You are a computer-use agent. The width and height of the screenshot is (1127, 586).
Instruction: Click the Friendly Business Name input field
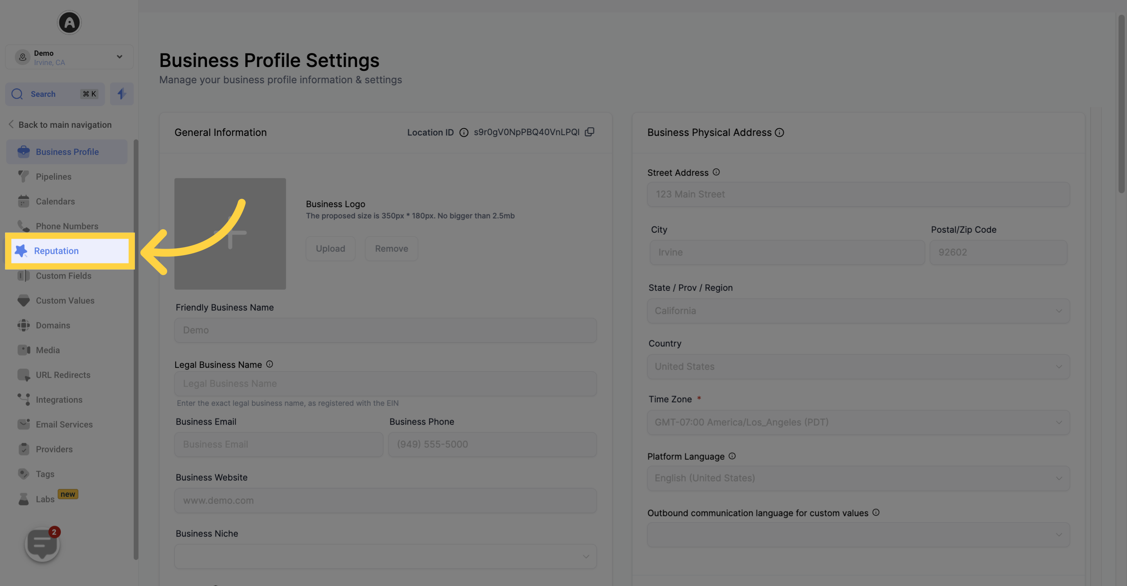385,329
